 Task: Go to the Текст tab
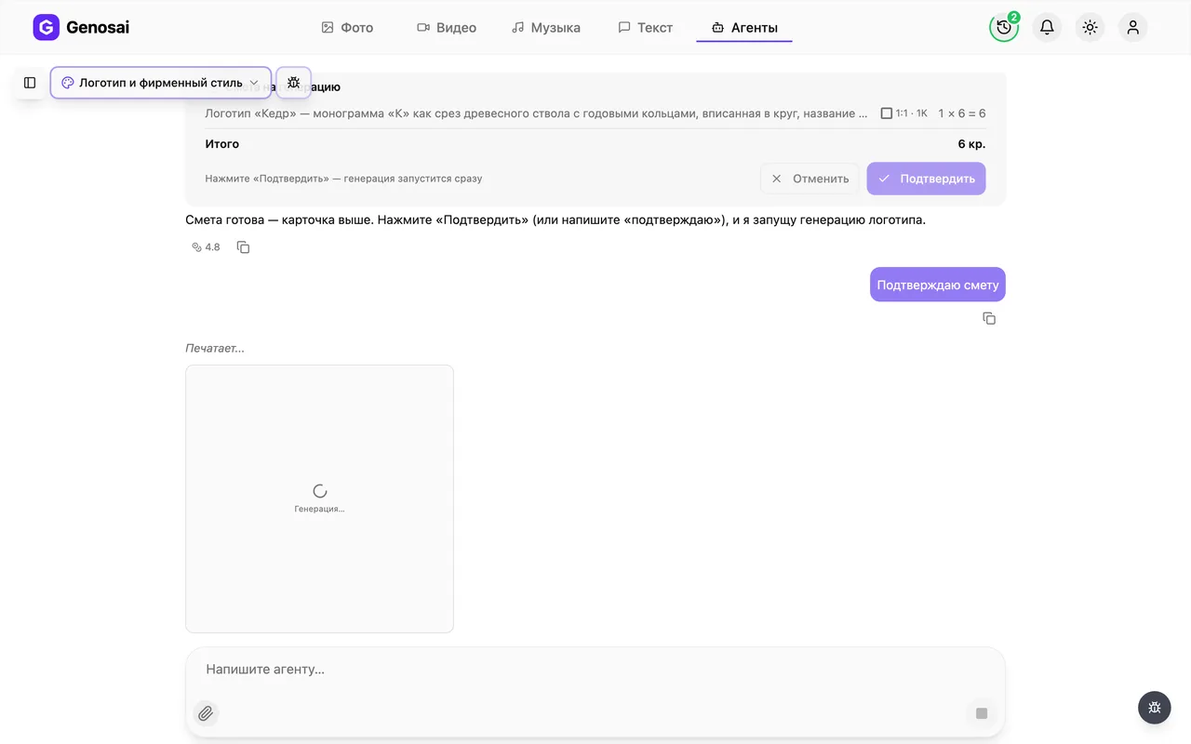[645, 28]
